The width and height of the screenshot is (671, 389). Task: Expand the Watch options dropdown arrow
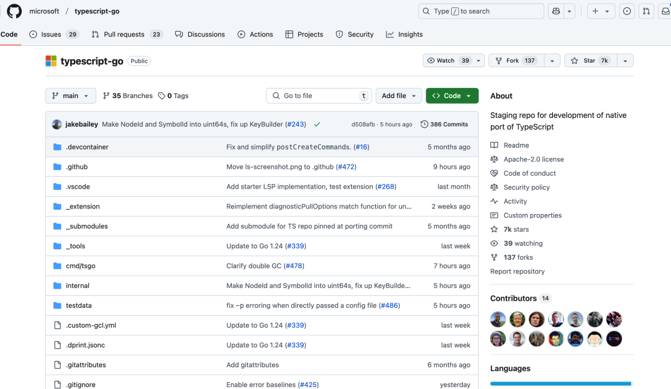(x=478, y=61)
